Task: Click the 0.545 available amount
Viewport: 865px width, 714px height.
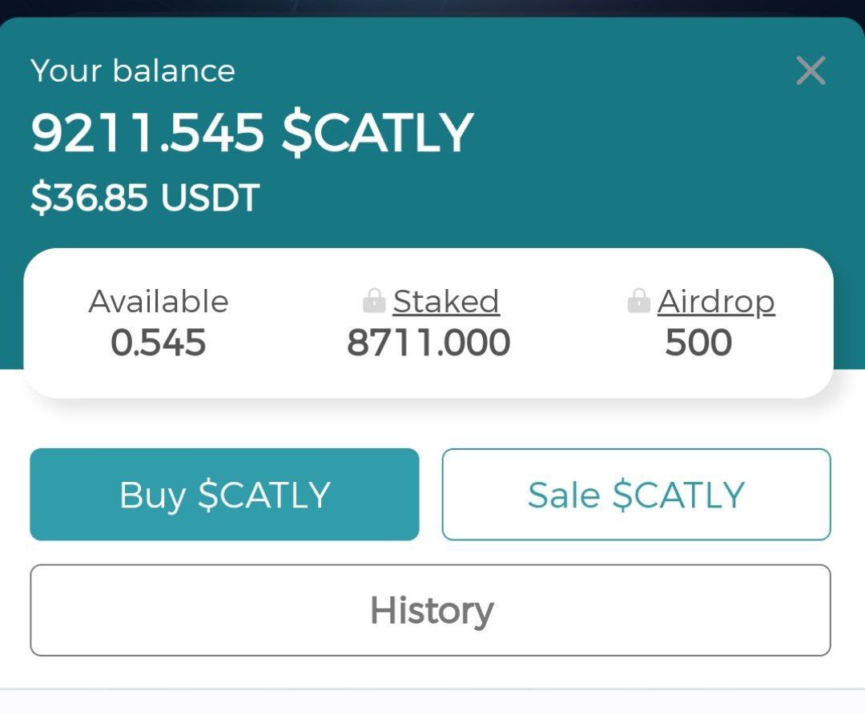Action: click(x=159, y=343)
